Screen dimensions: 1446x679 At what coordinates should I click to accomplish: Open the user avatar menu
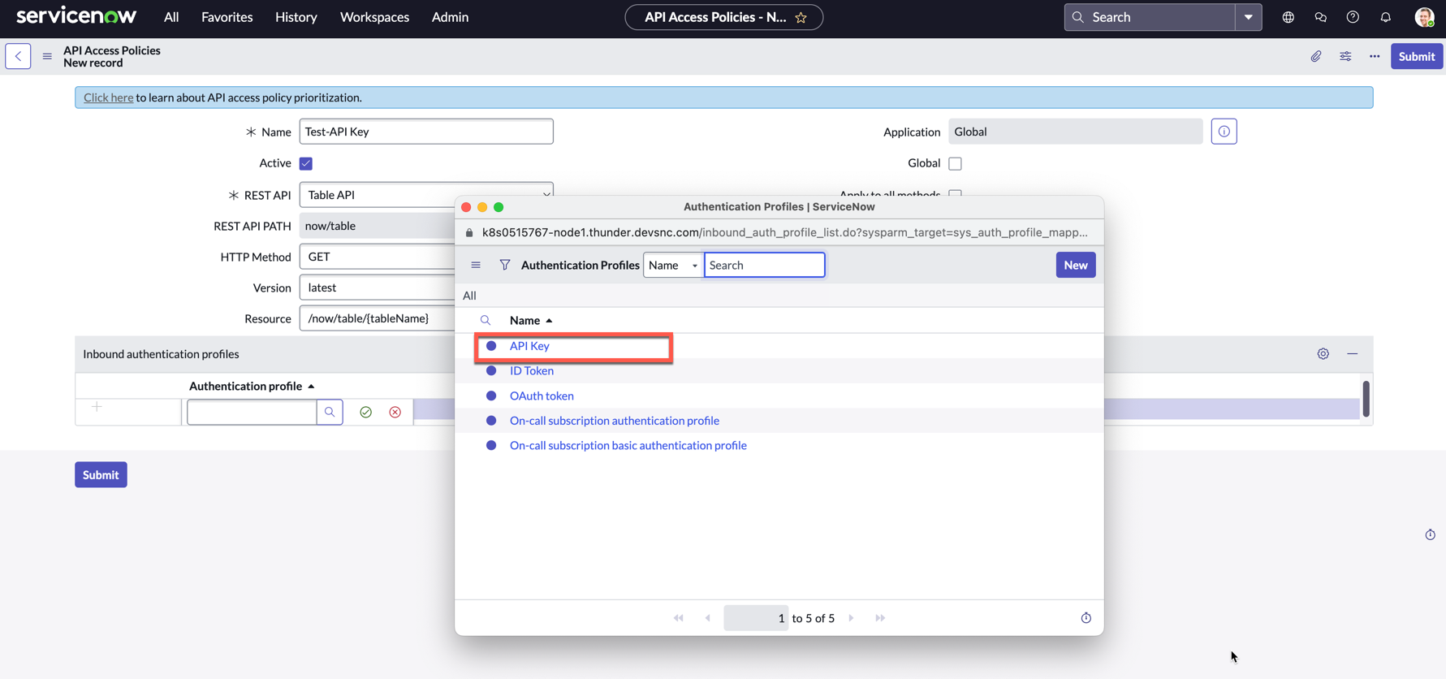tap(1424, 17)
